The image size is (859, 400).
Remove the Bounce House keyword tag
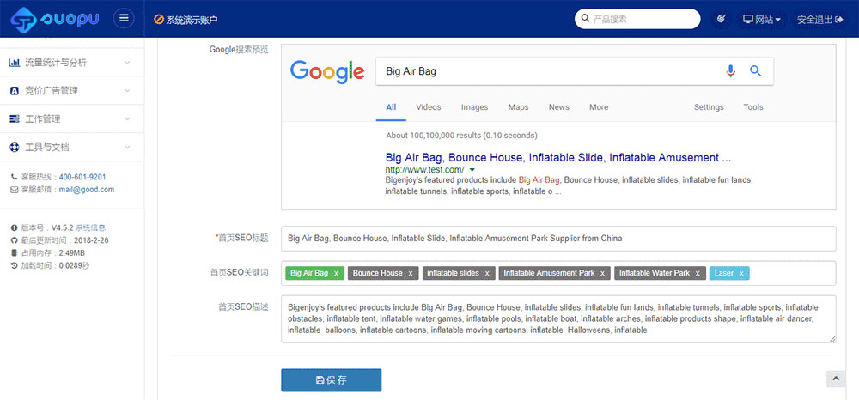coord(411,274)
